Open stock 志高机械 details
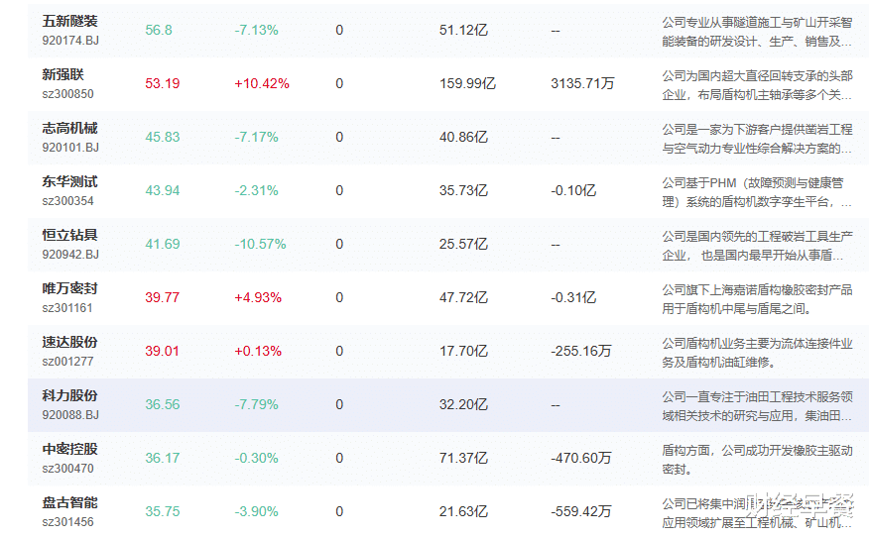This screenshot has width=869, height=538. click(x=69, y=129)
